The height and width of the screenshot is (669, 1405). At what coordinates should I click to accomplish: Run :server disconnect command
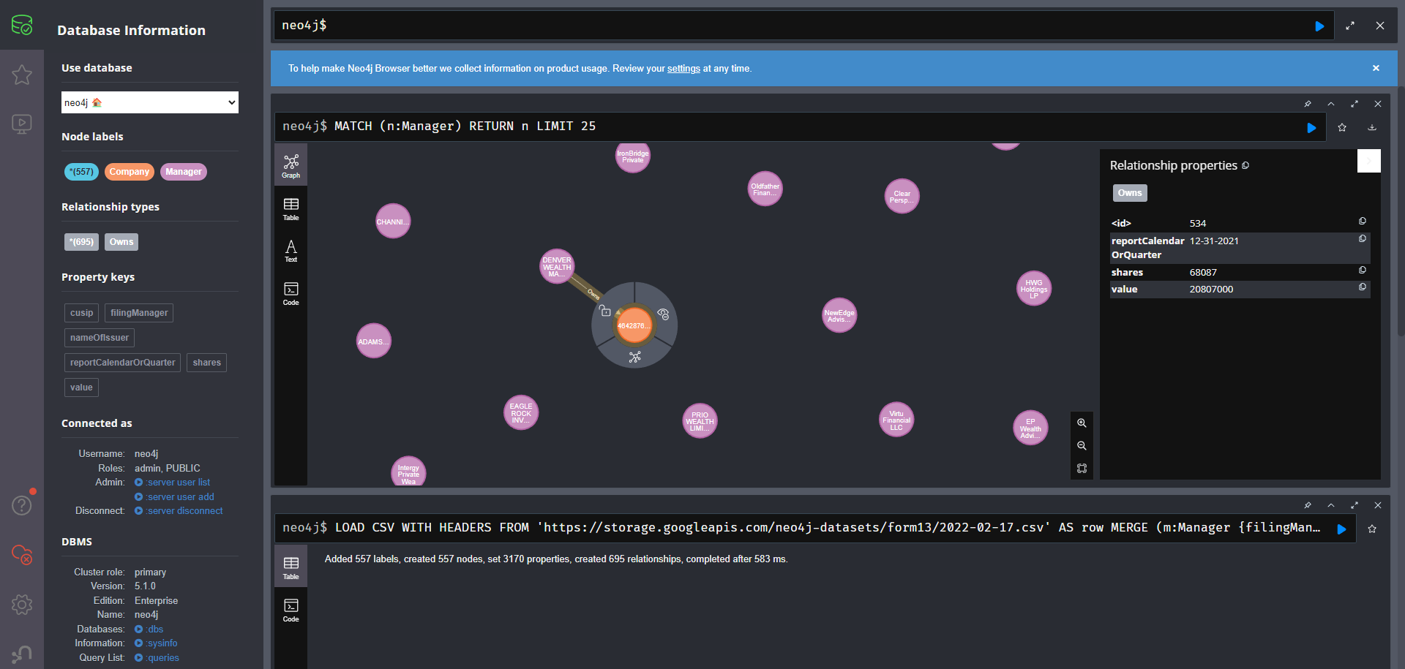[179, 511]
